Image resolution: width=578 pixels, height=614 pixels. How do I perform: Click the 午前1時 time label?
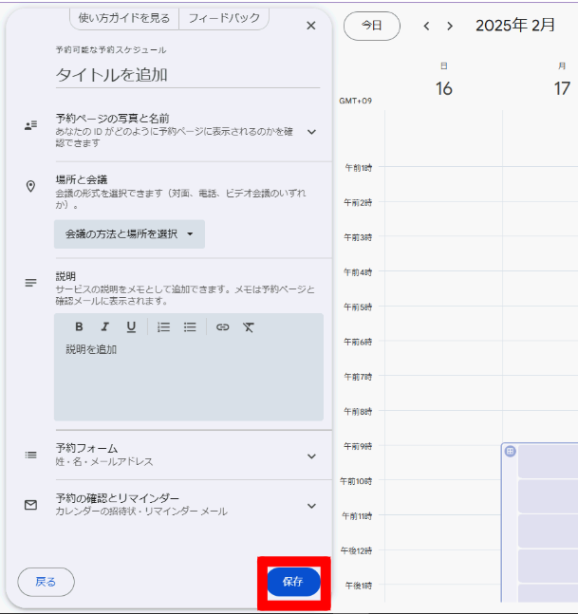point(359,168)
